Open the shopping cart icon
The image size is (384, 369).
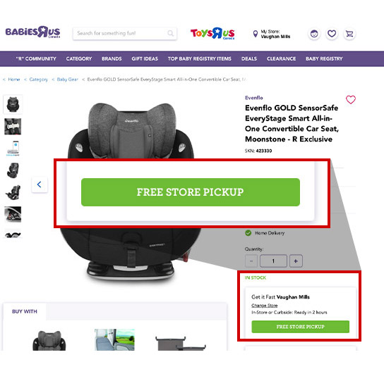pyautogui.click(x=349, y=34)
